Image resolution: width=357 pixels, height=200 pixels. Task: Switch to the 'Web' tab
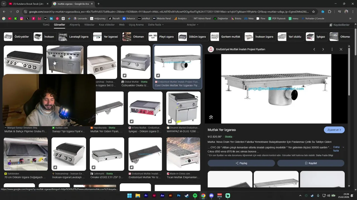tap(122, 25)
